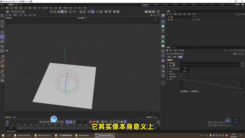Toggle the second checkbox under 50 cm field
This screenshot has width=245, height=138.
pyautogui.click(x=181, y=77)
